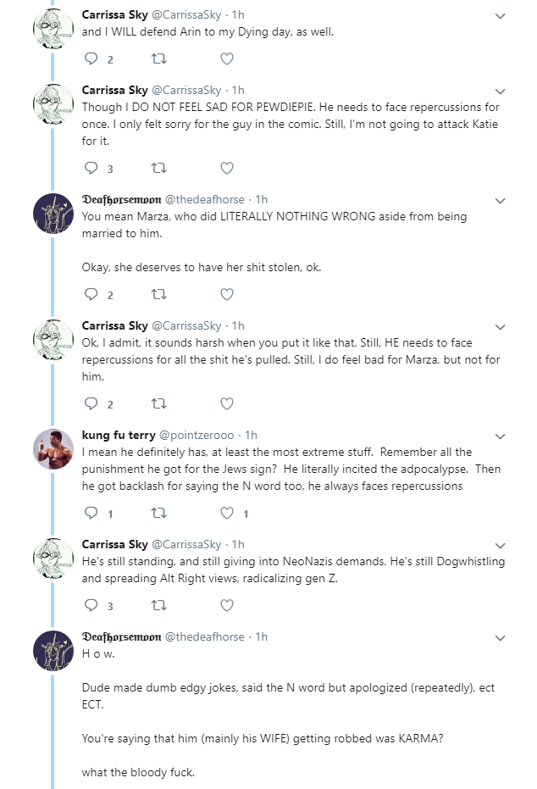
Task: Click kung fu terry's avatar photo
Action: click(x=53, y=449)
